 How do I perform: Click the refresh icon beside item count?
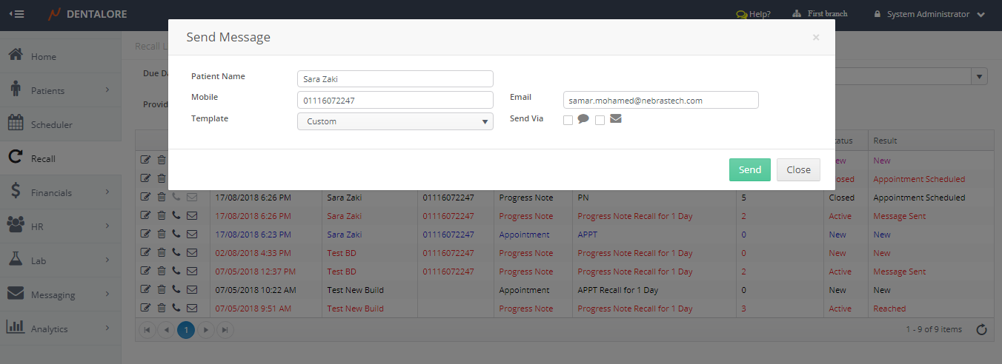pos(981,330)
